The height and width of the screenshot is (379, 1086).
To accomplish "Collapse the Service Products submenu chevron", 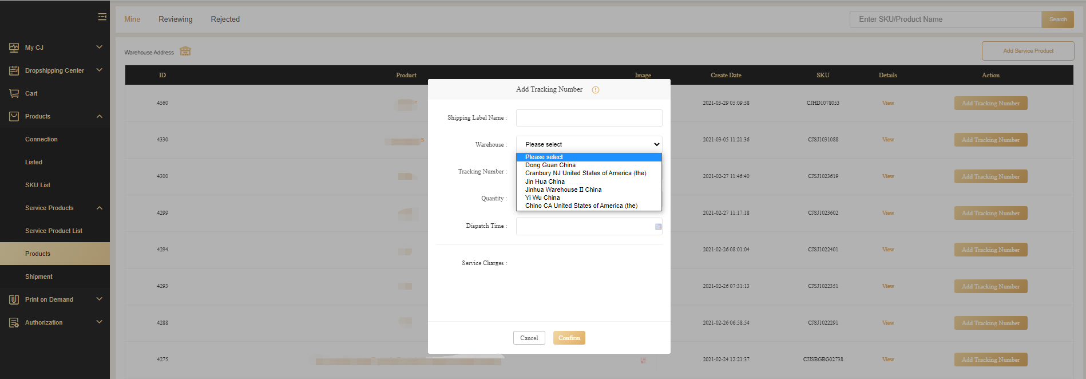I will click(100, 208).
